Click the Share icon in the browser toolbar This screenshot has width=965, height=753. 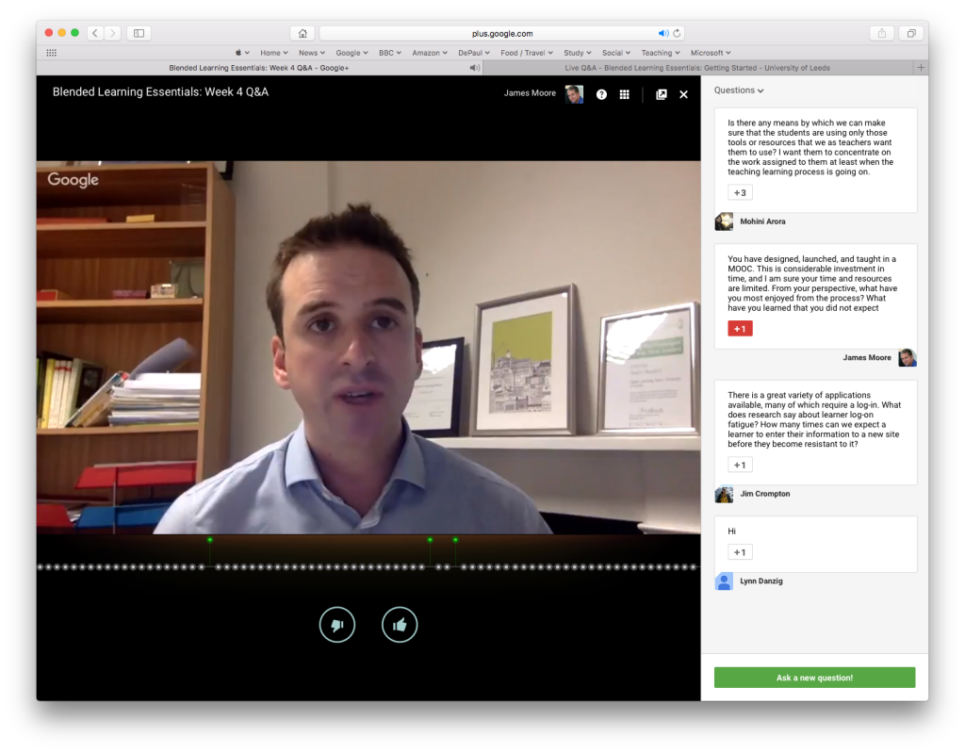tap(881, 32)
